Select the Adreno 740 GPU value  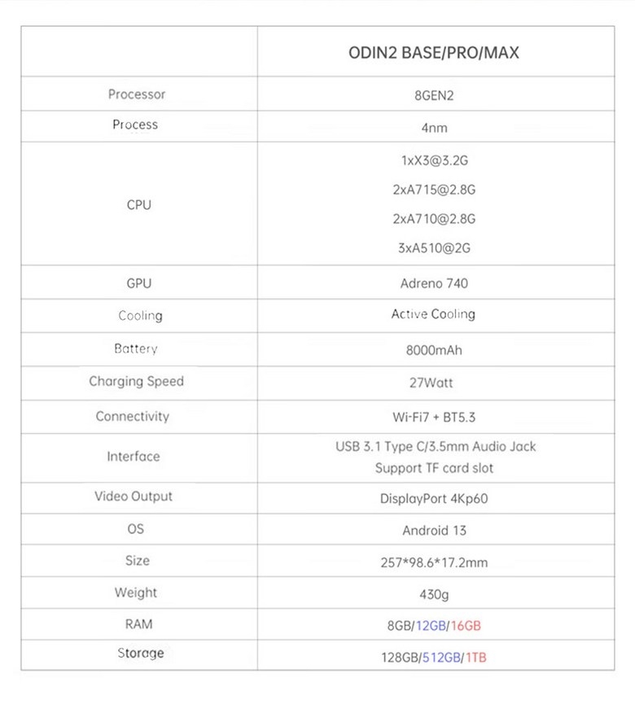[434, 284]
